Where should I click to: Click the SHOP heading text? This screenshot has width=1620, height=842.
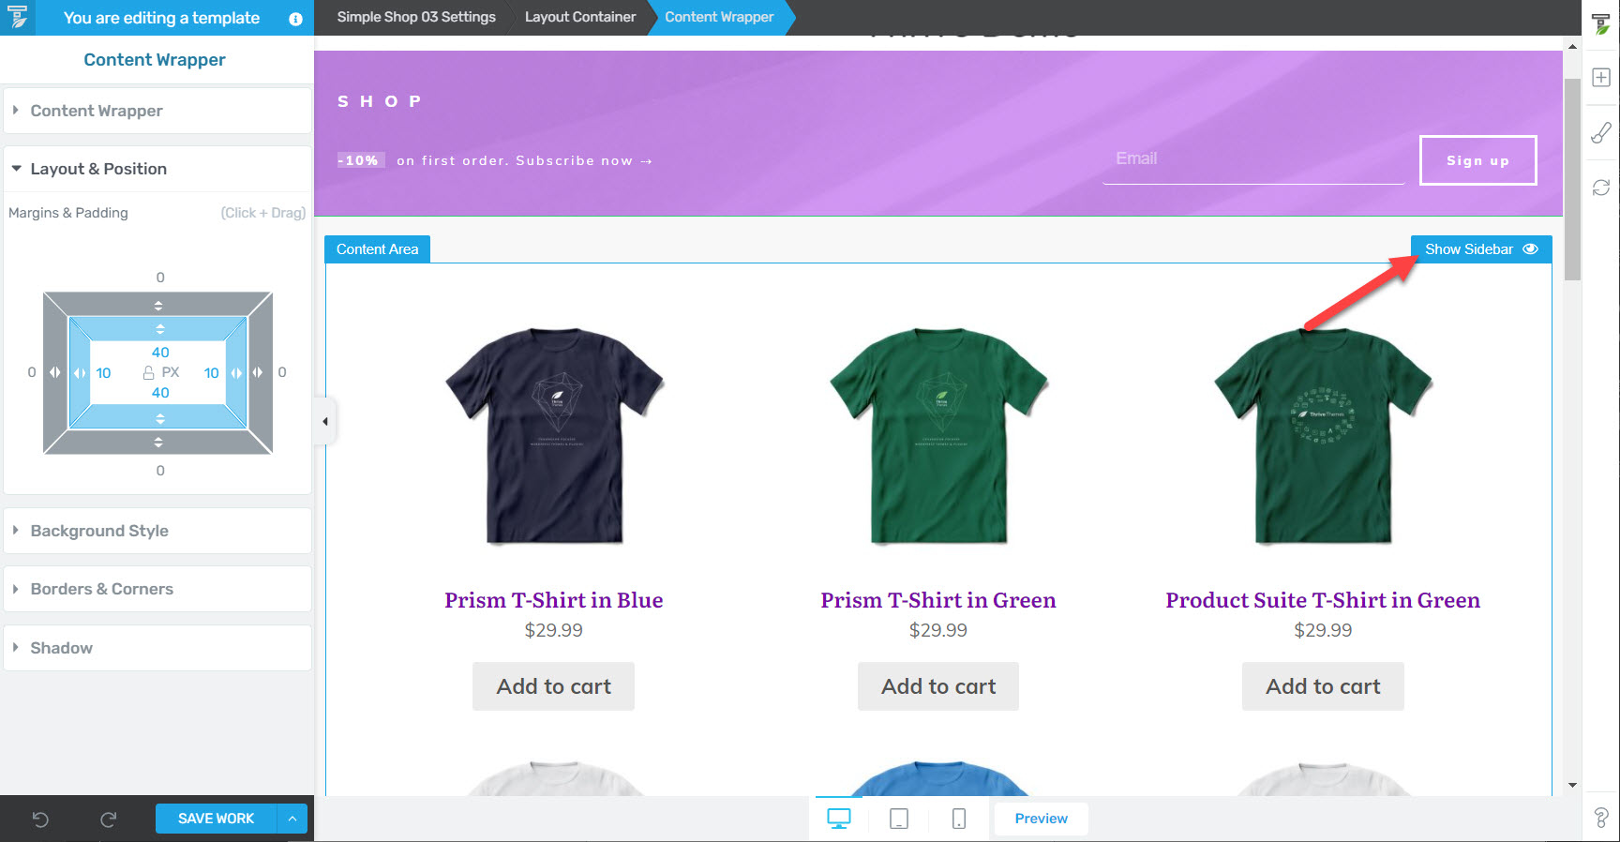(x=380, y=101)
